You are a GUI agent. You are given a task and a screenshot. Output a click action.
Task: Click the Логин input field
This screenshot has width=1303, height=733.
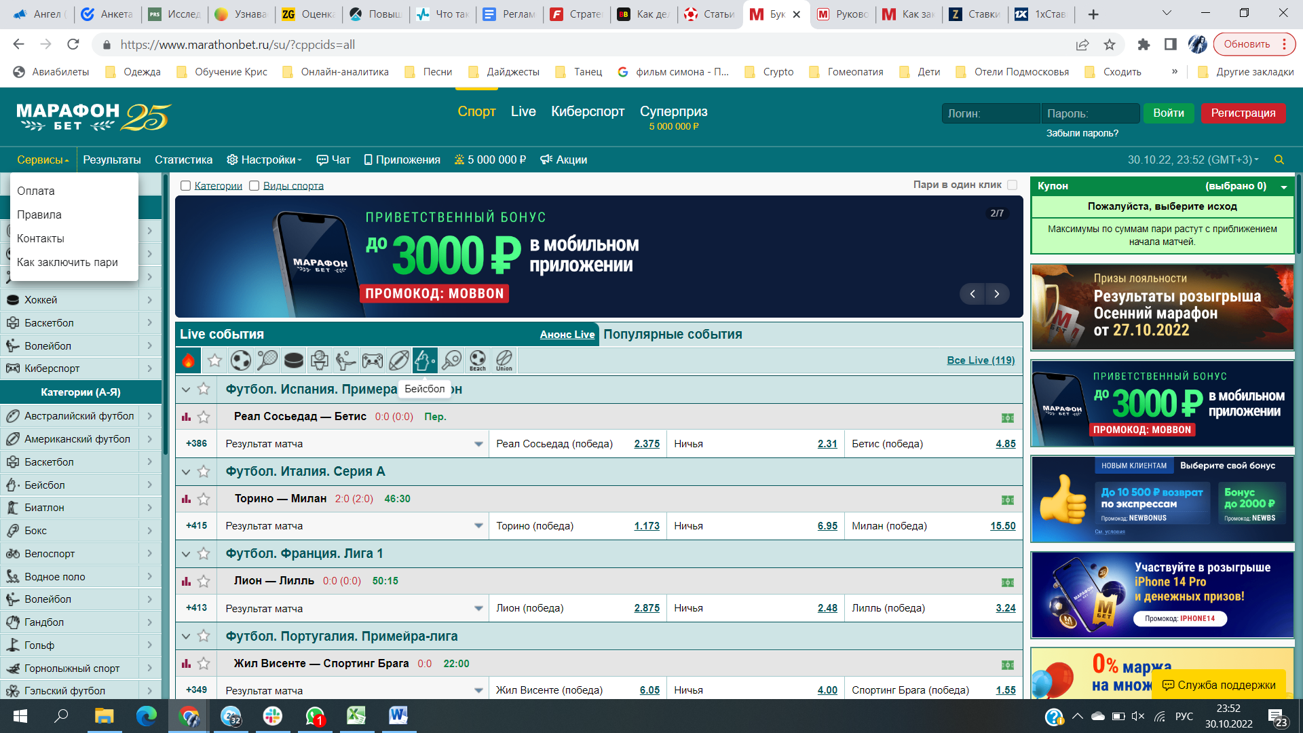pos(991,113)
